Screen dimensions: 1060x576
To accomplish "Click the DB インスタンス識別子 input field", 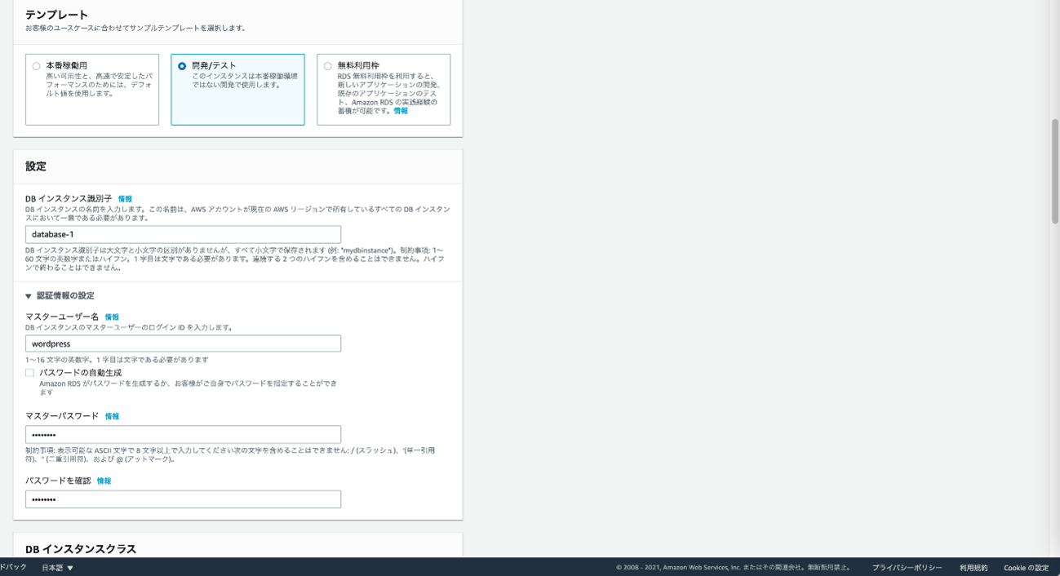I will point(183,235).
